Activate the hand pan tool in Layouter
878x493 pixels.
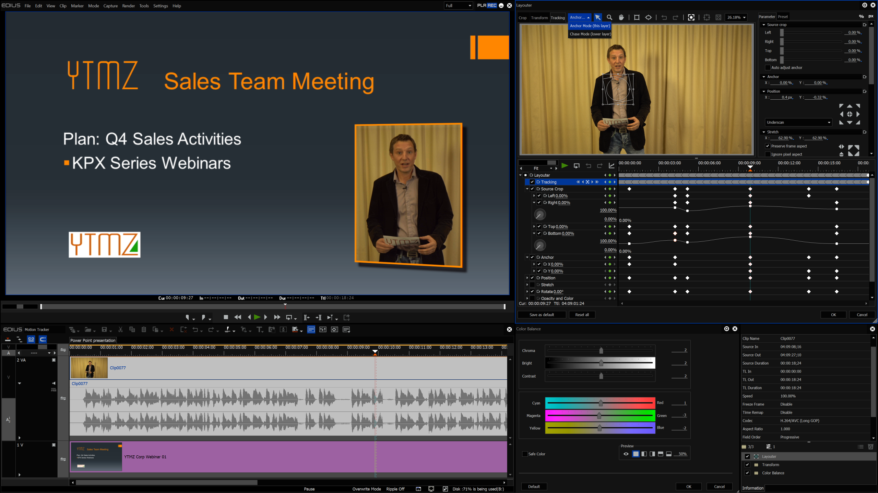click(621, 17)
